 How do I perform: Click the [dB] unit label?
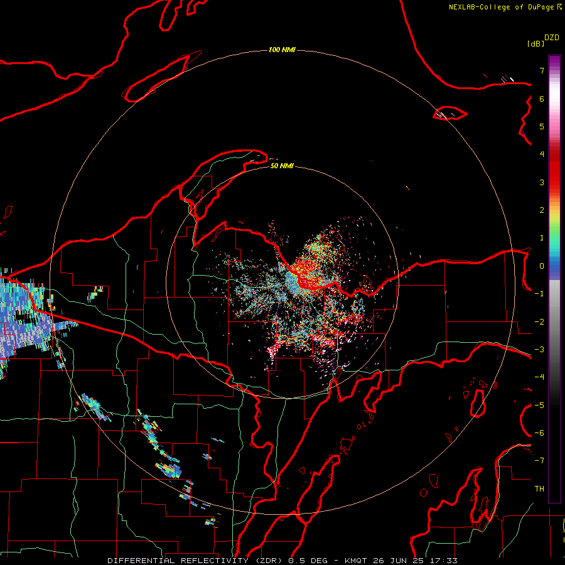[x=535, y=43]
